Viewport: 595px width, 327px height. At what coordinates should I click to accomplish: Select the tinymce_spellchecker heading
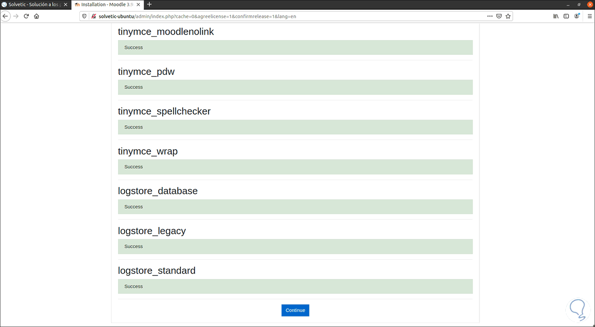(164, 111)
